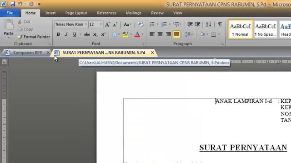Open the References tab
The height and width of the screenshot is (163, 291).
[106, 13]
